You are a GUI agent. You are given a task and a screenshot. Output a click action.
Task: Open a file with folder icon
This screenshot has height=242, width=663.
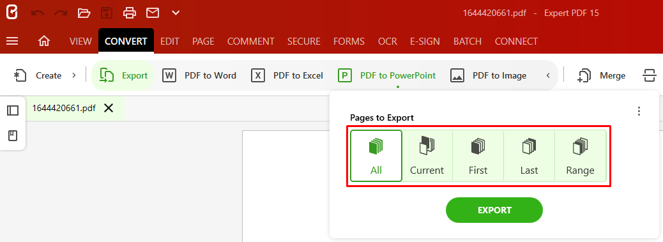point(84,13)
